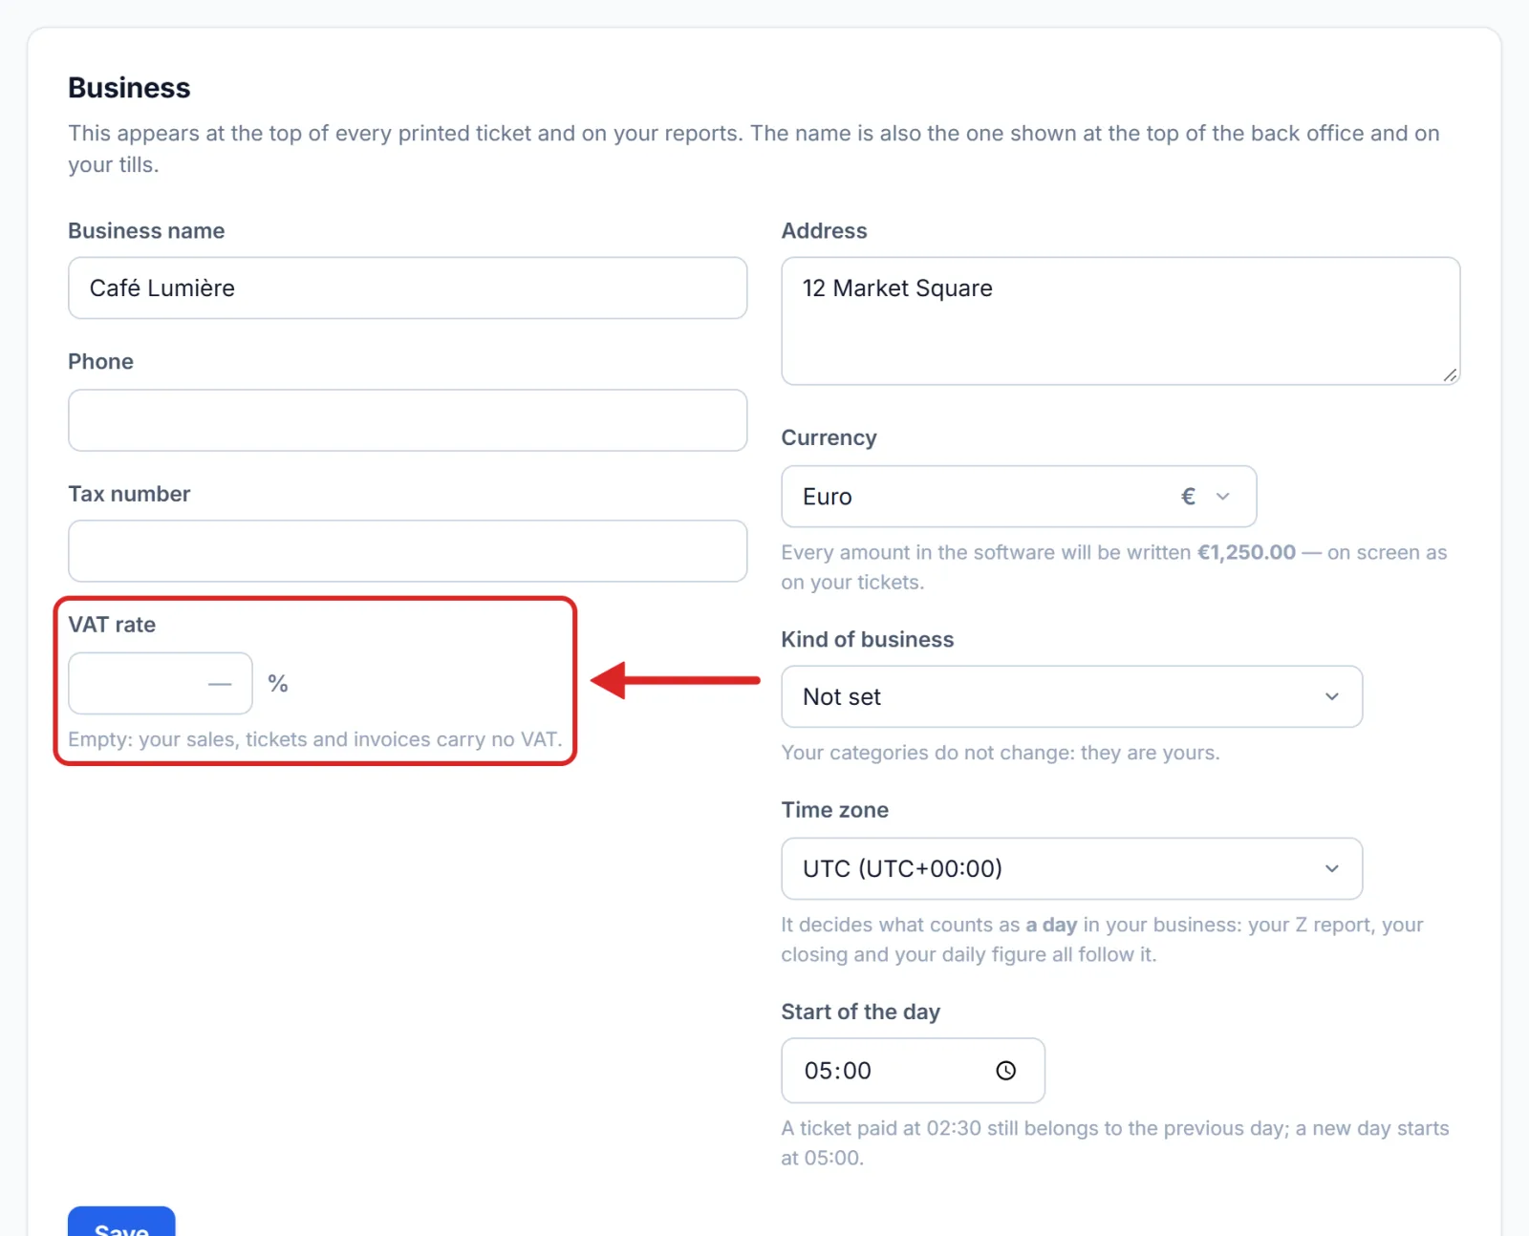1529x1236 pixels.
Task: Click the VAT rate input box
Action: (161, 683)
